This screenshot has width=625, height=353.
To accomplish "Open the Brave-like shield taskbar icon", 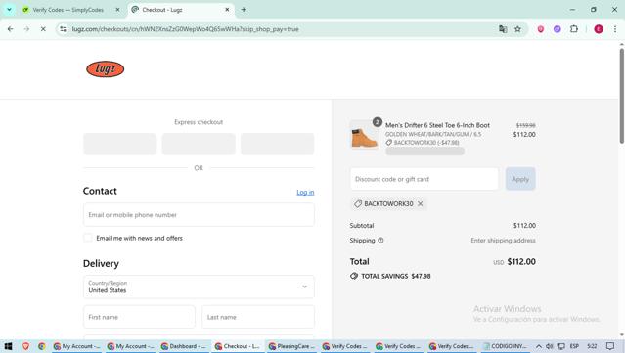I will (x=25, y=346).
